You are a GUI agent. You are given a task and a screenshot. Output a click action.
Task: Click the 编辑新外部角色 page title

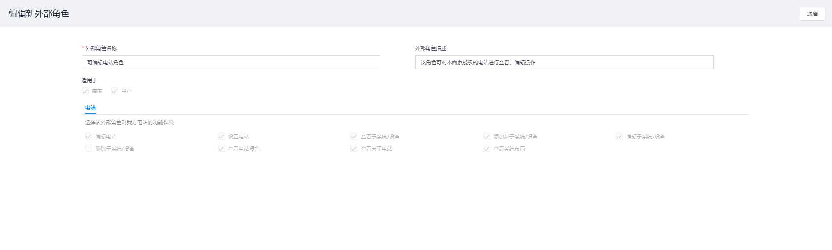click(39, 14)
